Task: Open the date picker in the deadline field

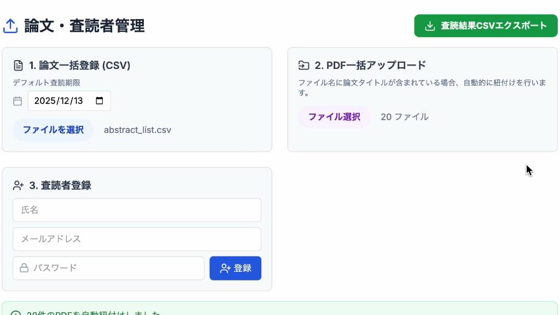Action: 99,101
